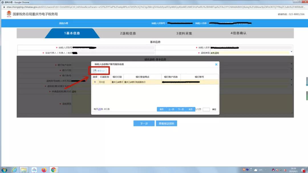Click the save disk icon on 确定(Q)
Viewport: 308px width, 173px height.
(x=95, y=70)
